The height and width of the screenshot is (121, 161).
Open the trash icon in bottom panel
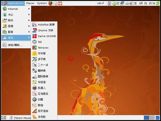[157, 118]
